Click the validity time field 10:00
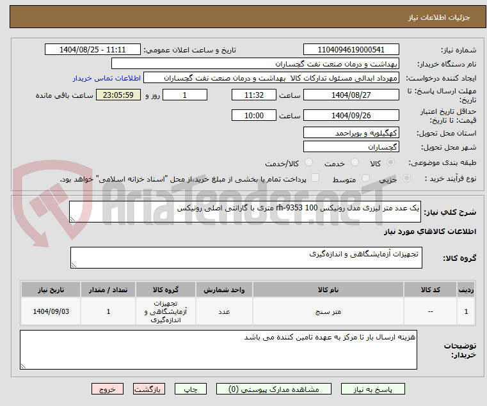Screen dimensions: 487x406 click(x=254, y=116)
